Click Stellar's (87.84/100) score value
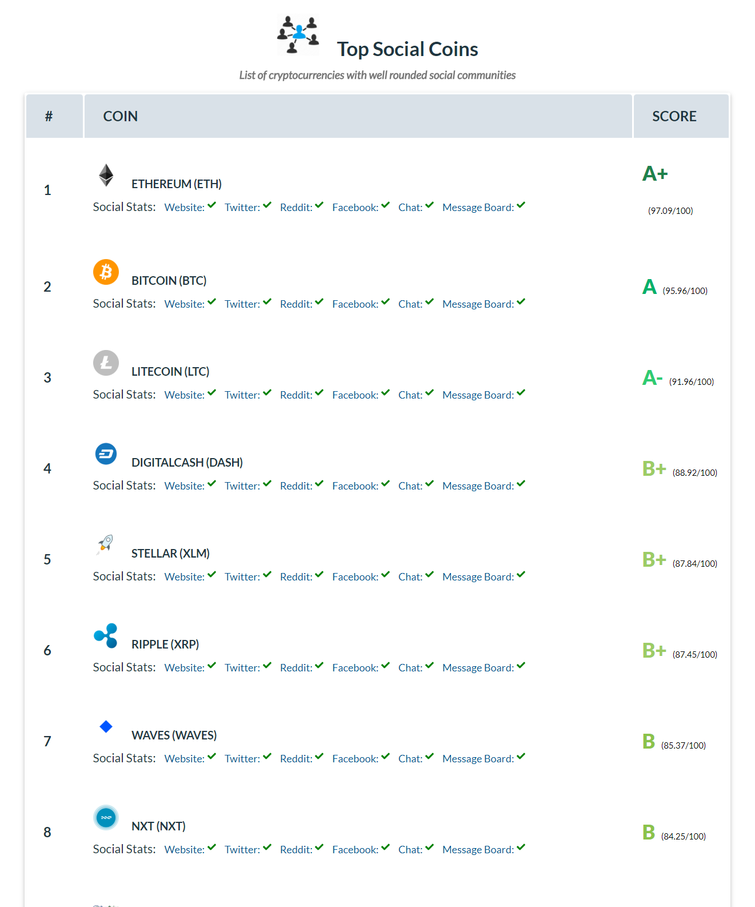This screenshot has height=907, width=755. tap(695, 564)
